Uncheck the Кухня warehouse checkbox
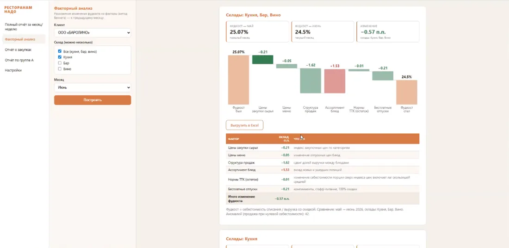Image resolution: width=509 pixels, height=248 pixels. [x=60, y=57]
